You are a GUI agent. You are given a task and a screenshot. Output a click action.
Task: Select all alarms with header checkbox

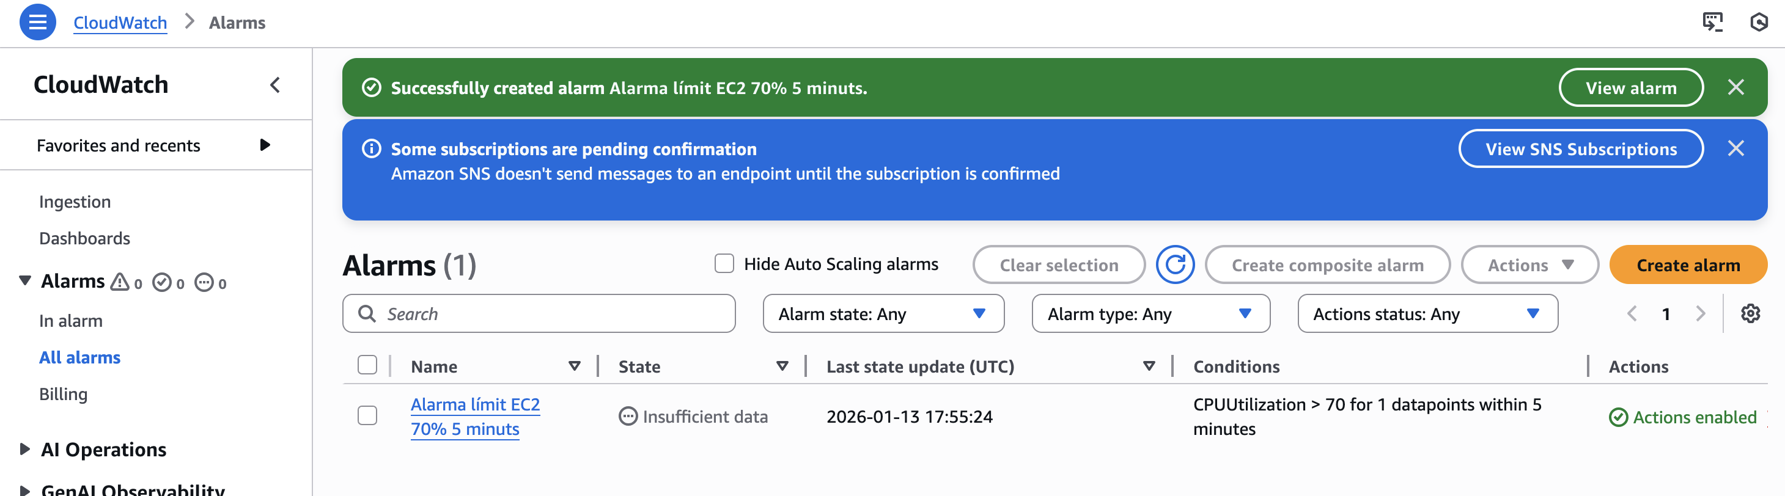pyautogui.click(x=367, y=365)
